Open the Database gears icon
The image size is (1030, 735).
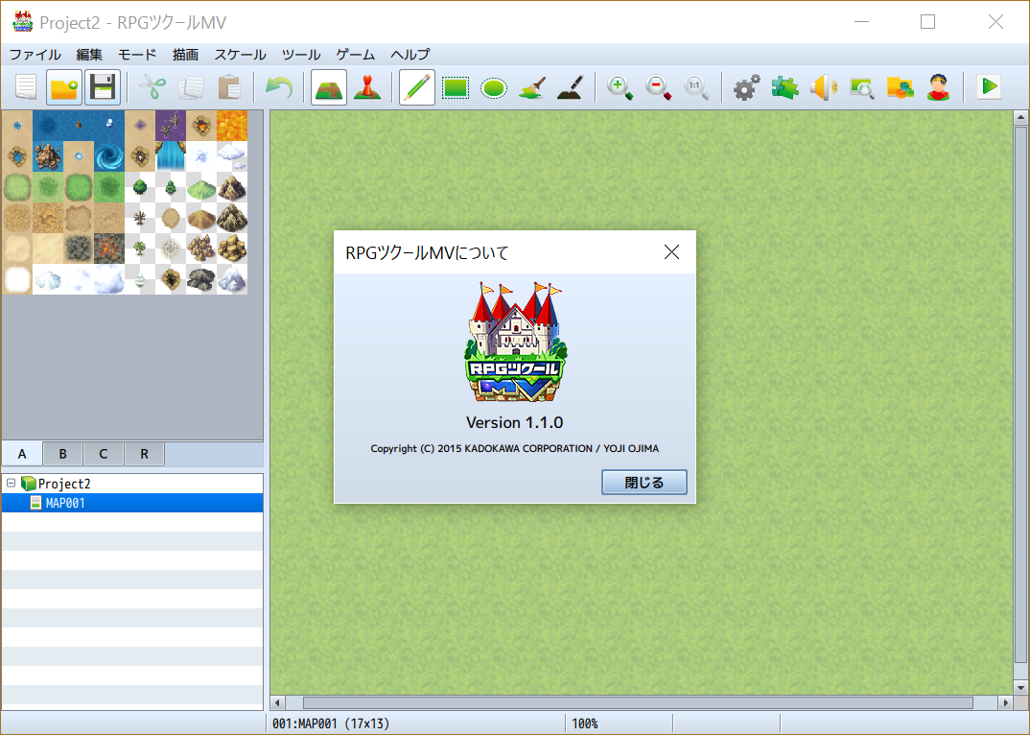(x=746, y=87)
